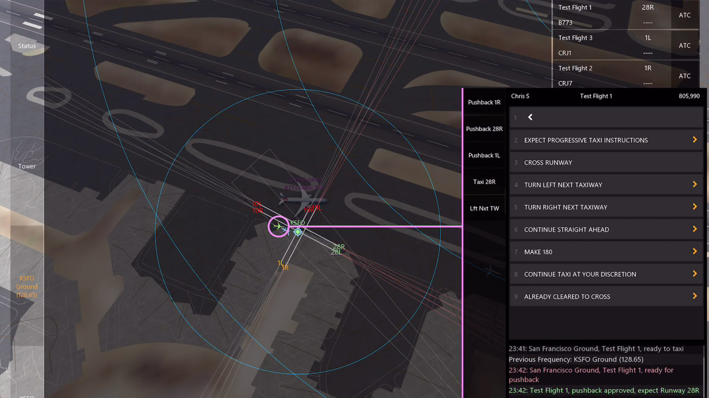Select the CONTINUE STRAIGHT AHEAD command
The height and width of the screenshot is (398, 709).
pyautogui.click(x=606, y=229)
